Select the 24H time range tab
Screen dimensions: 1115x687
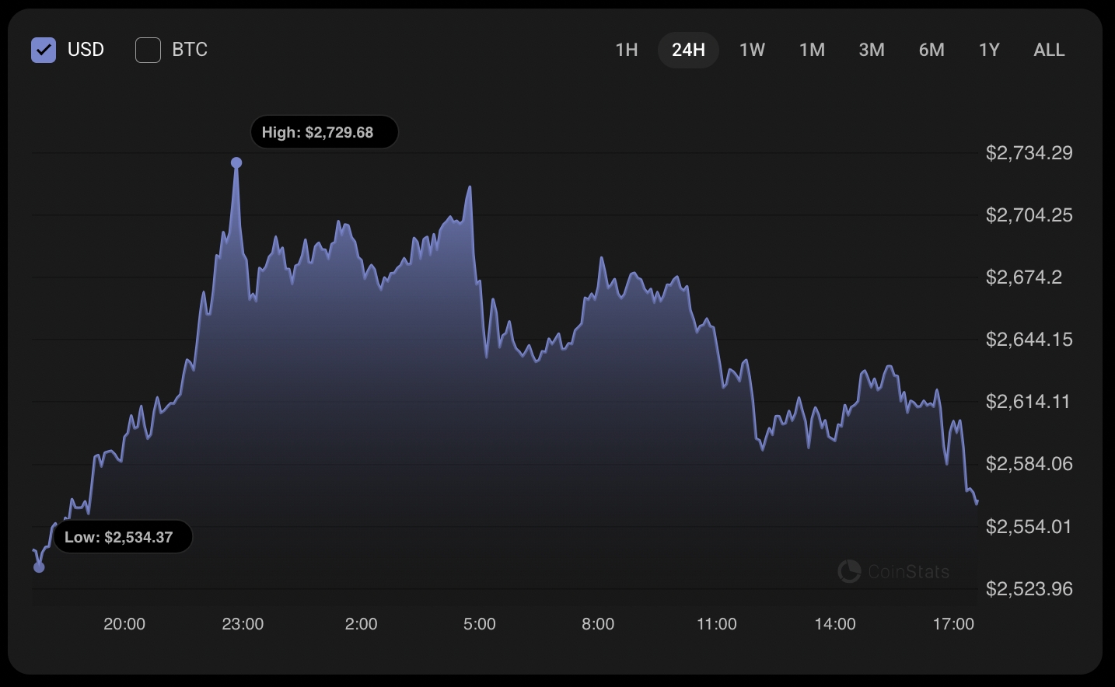coord(688,50)
